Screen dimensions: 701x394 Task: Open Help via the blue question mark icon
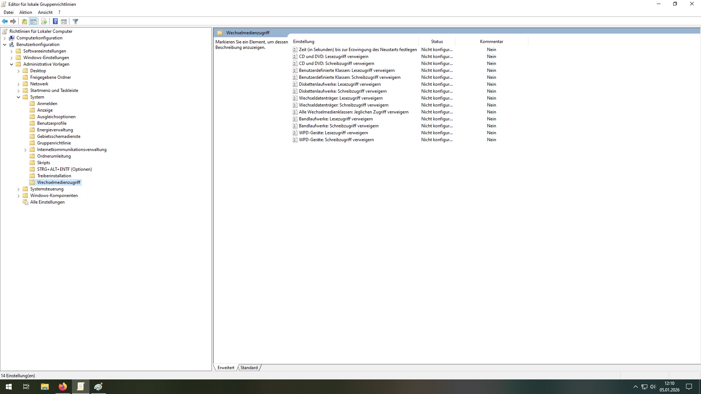tap(55, 22)
